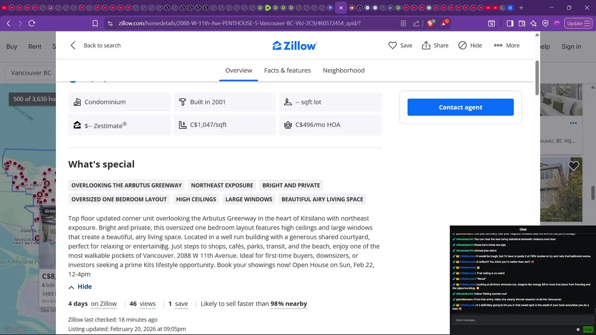Click the modal scroll-up arrow
The width and height of the screenshot is (596, 335).
(x=537, y=35)
